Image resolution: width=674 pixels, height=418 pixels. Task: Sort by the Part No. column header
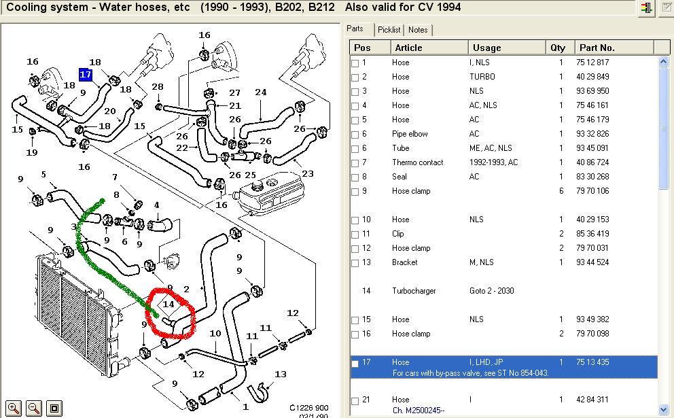(614, 48)
